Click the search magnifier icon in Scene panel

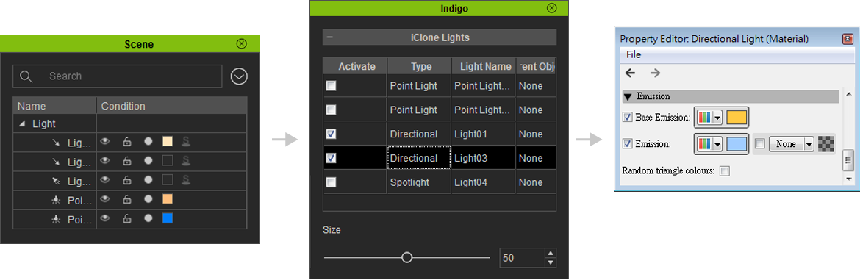(26, 76)
